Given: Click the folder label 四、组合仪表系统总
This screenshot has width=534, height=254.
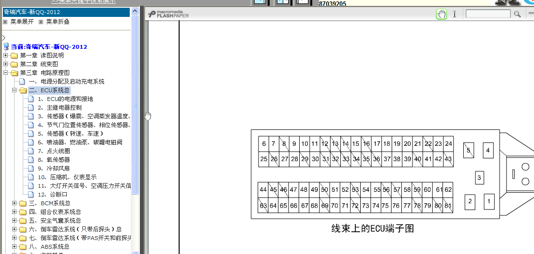Looking at the screenshot, I should (x=55, y=212).
